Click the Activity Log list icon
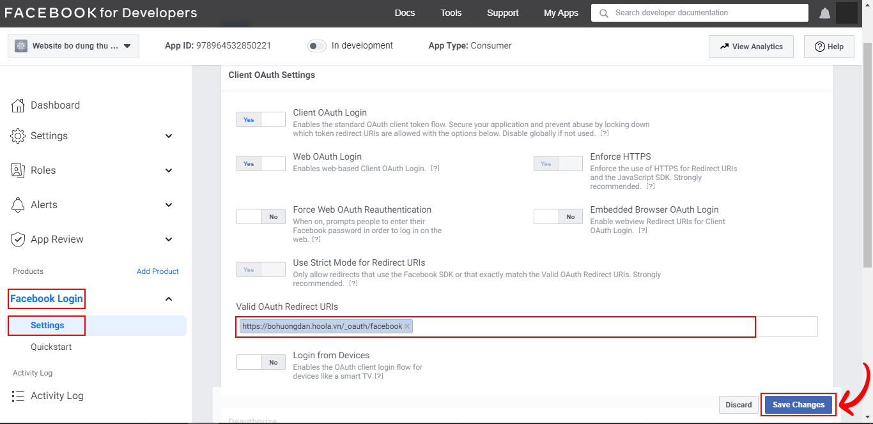Screen dimensions: 873x424 pos(19,396)
